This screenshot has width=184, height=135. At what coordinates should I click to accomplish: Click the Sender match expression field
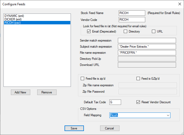point(147,40)
